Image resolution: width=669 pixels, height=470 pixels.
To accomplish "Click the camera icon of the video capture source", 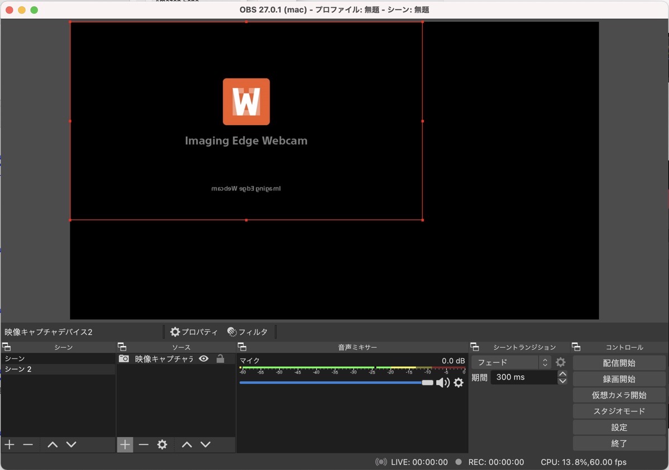I will 124,359.
